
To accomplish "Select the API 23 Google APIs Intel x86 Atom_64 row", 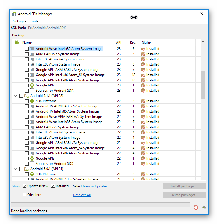I will 106,75.
